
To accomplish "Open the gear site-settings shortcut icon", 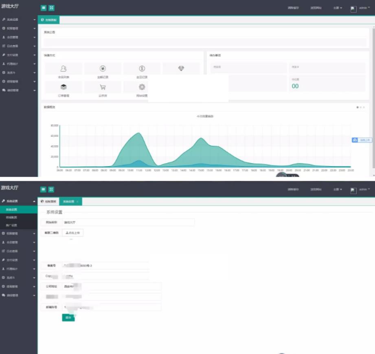I will [x=142, y=87].
